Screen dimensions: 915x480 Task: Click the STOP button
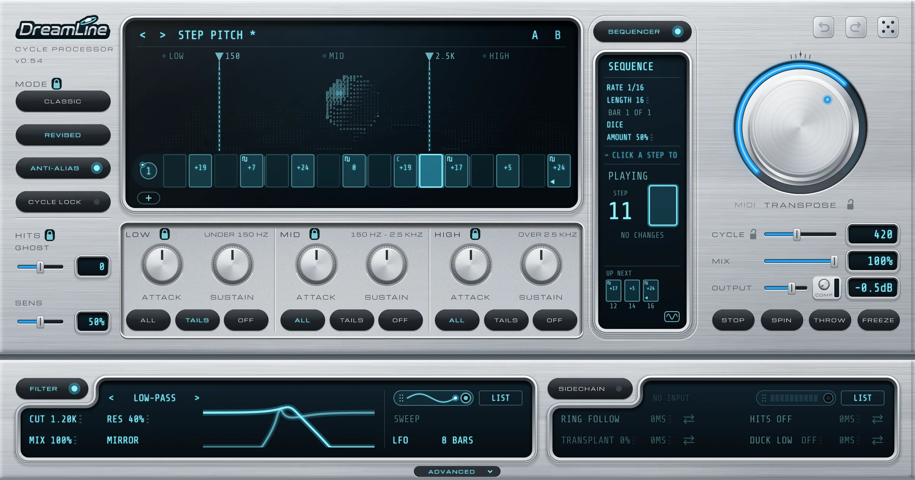coord(733,320)
